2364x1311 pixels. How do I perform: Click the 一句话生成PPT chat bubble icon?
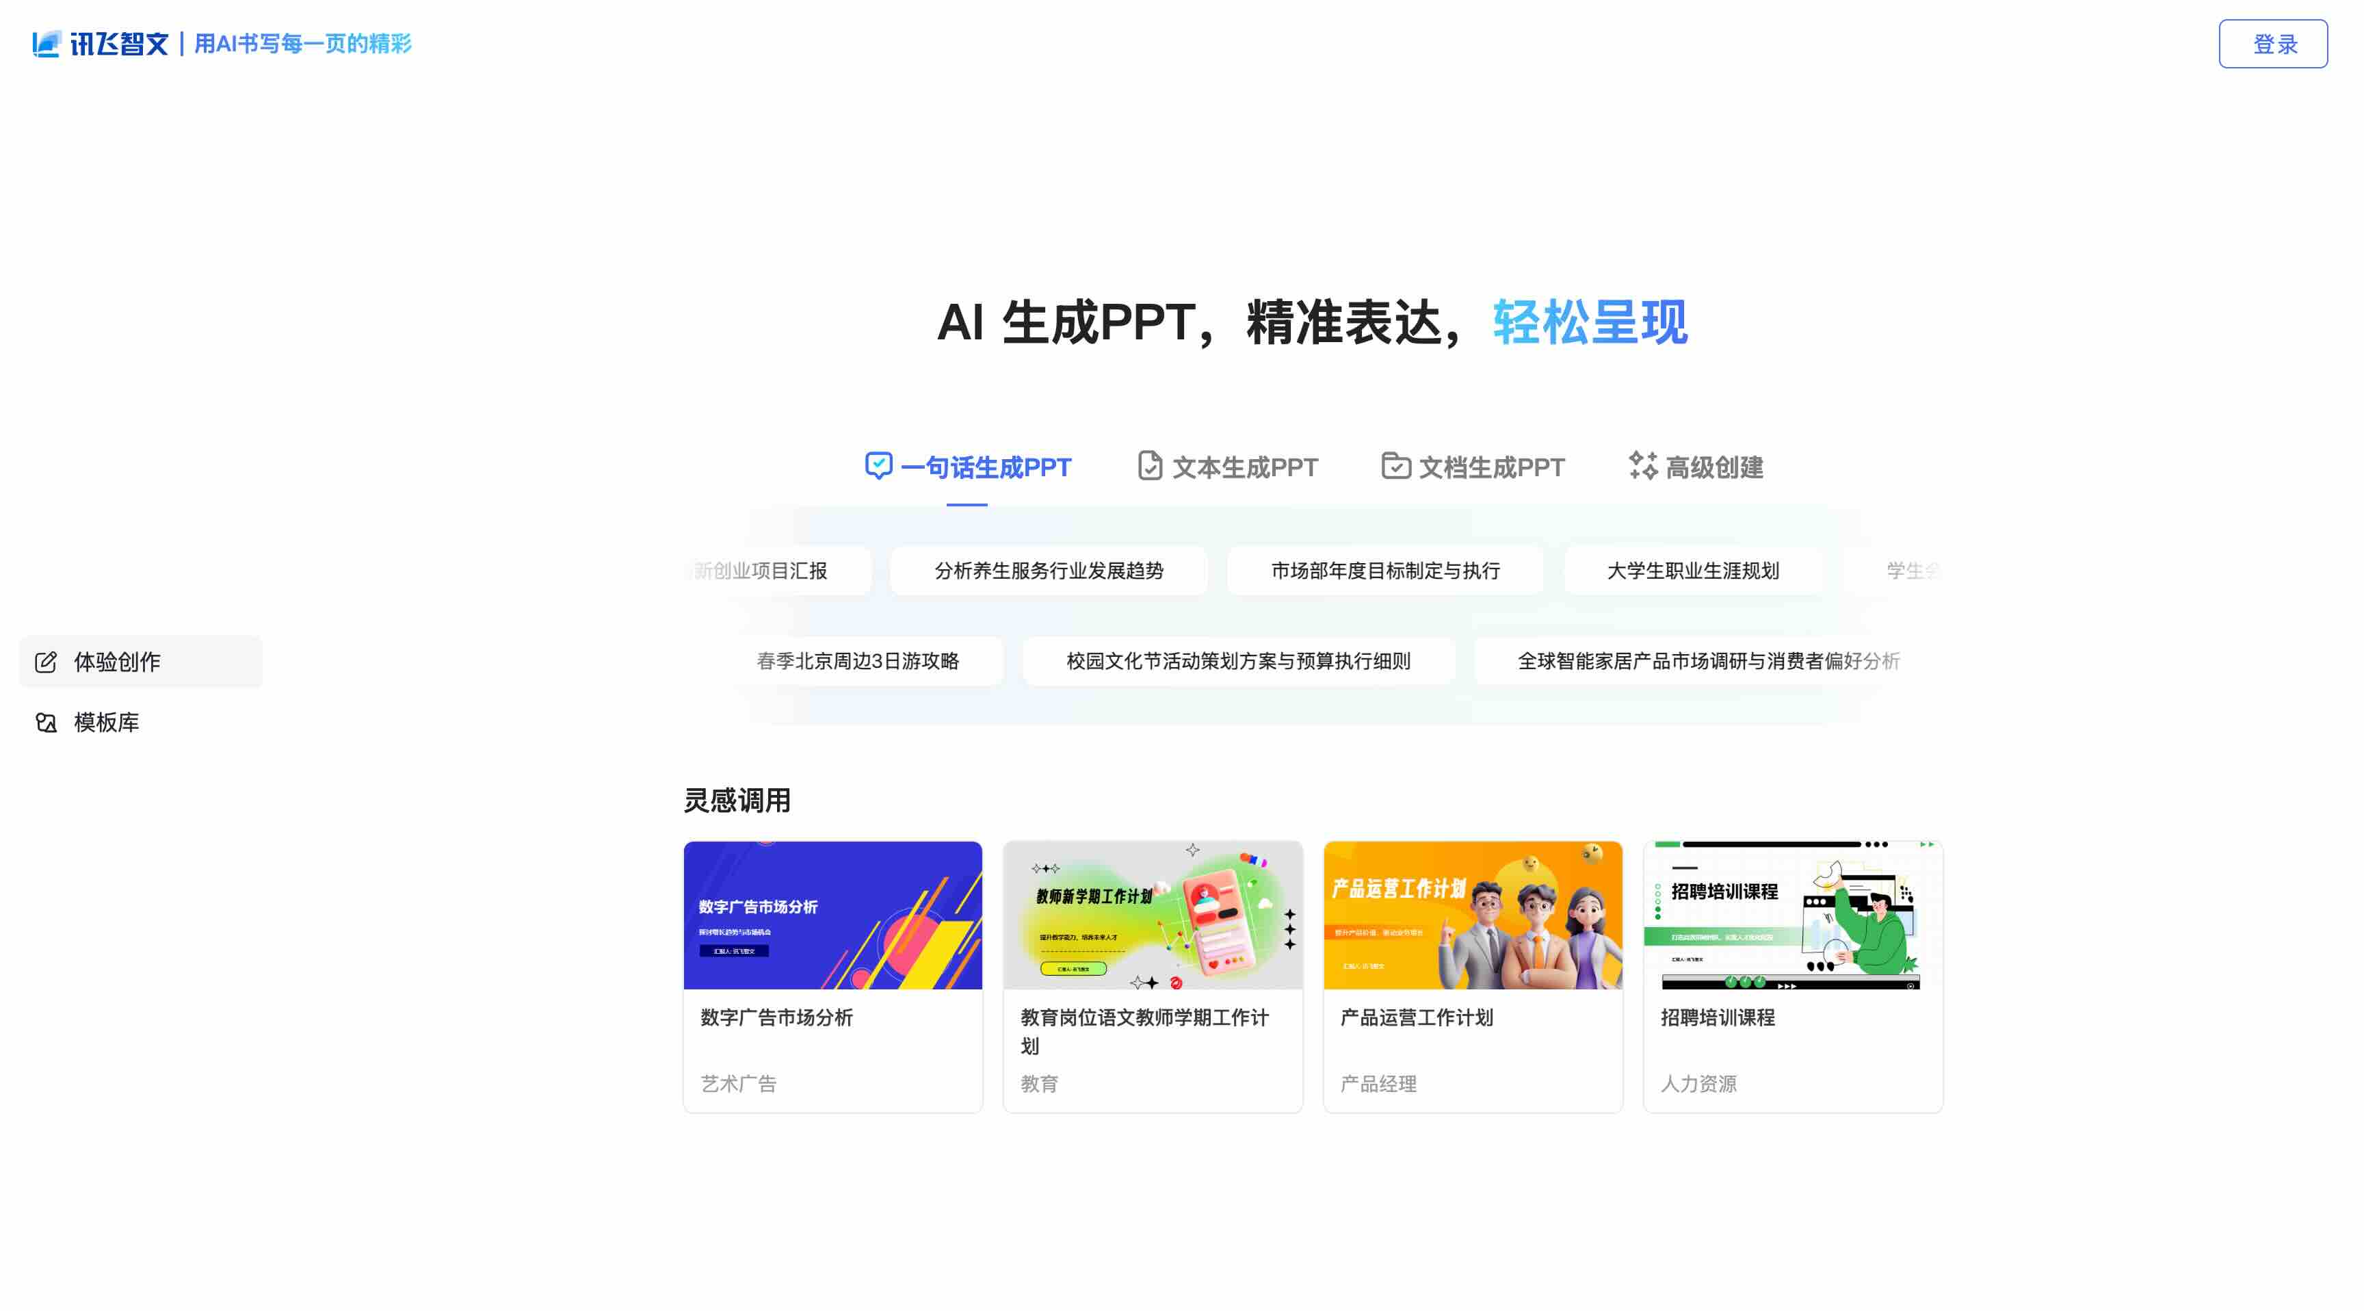pyautogui.click(x=878, y=467)
